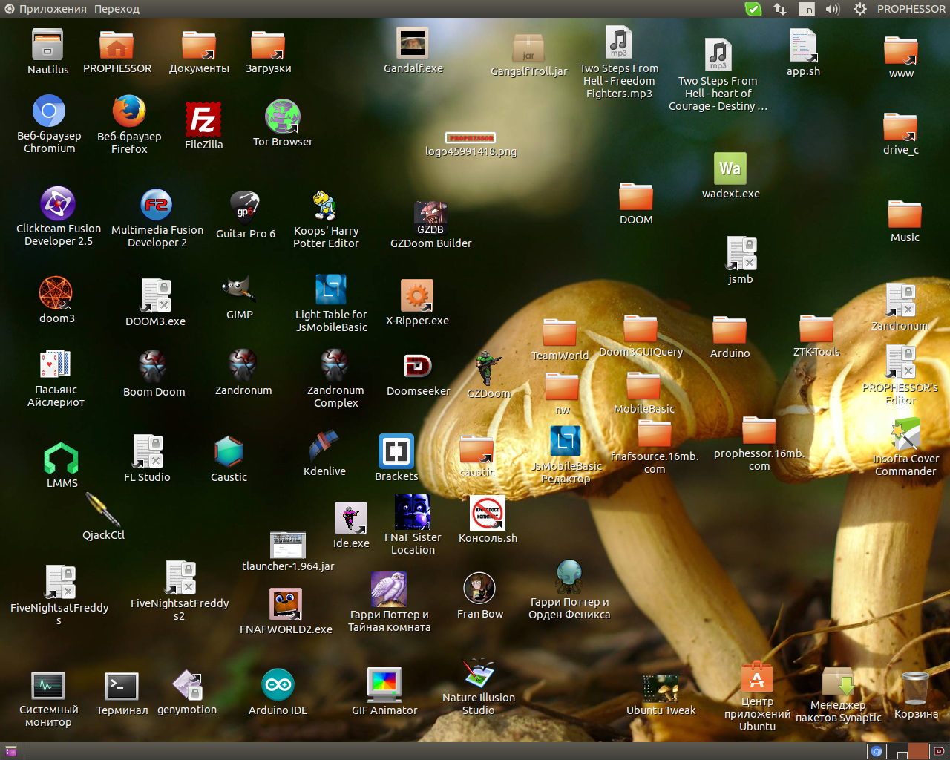Image resolution: width=950 pixels, height=760 pixels.
Task: Select Консоль.sh script icon
Action: [x=488, y=513]
